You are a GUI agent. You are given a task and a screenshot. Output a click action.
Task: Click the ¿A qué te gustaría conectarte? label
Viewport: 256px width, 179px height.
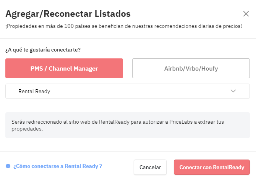point(43,50)
